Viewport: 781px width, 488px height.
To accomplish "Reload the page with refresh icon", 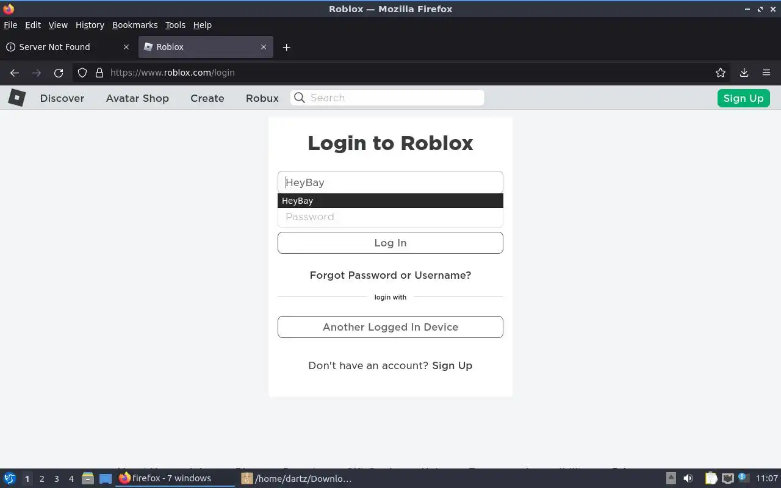I will (59, 73).
